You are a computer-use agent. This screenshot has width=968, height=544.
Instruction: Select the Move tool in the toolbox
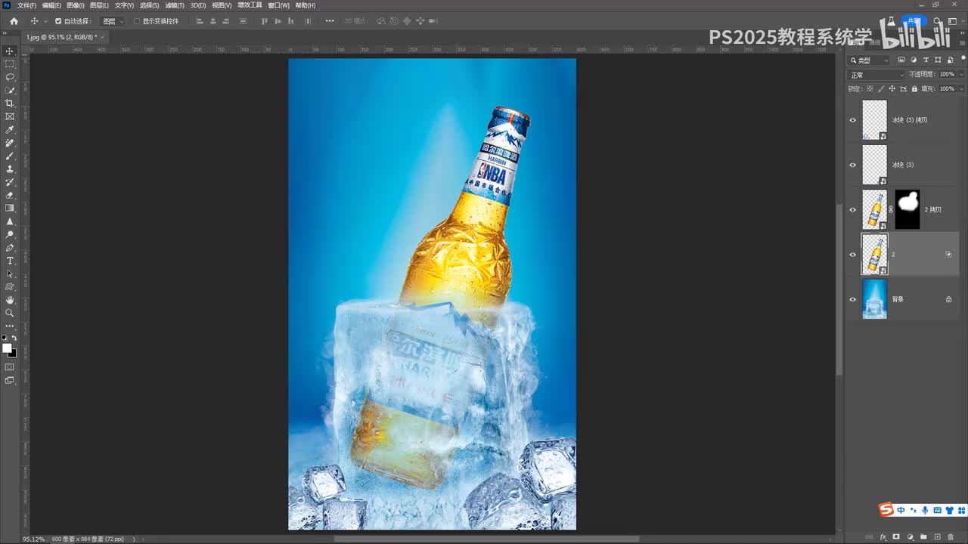[x=10, y=51]
